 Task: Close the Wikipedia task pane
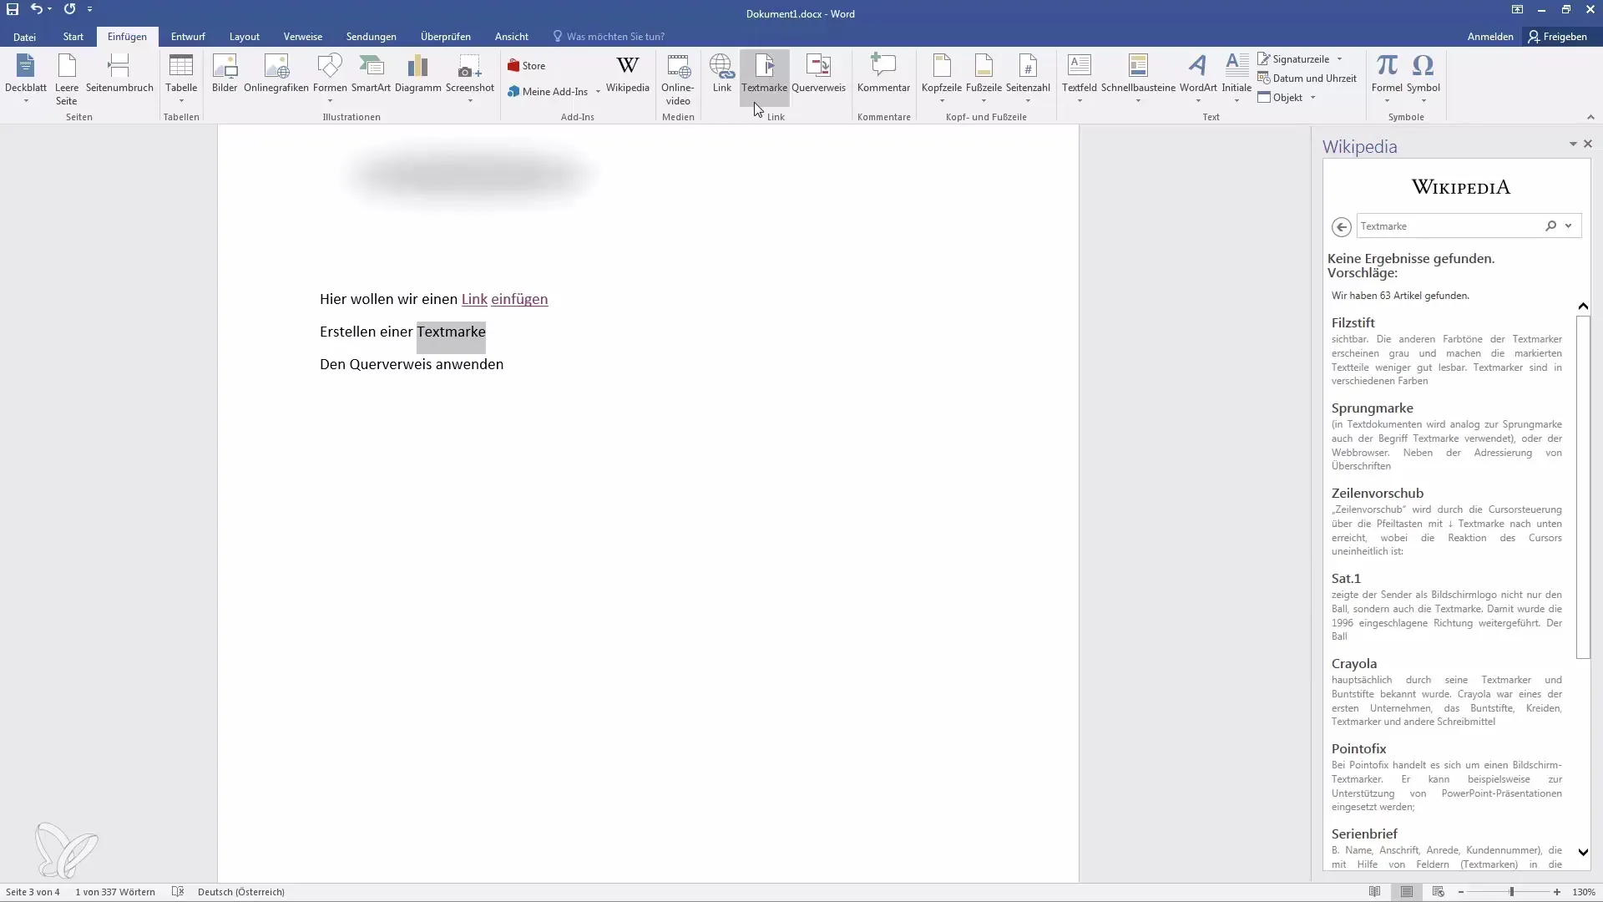point(1588,144)
